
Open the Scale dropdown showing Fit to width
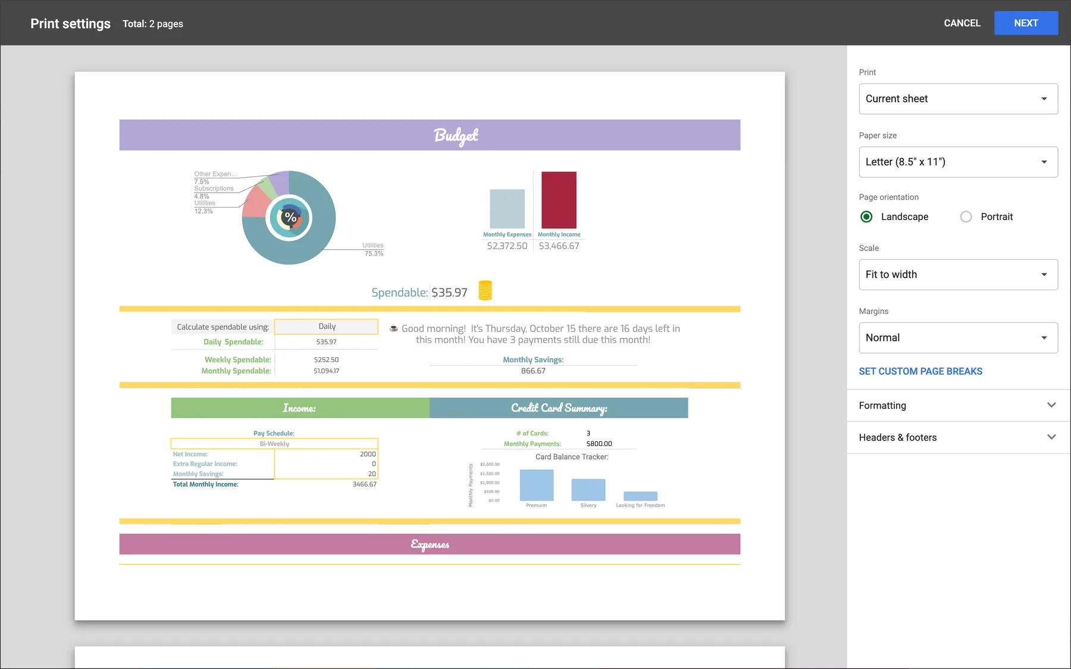pyautogui.click(x=958, y=275)
